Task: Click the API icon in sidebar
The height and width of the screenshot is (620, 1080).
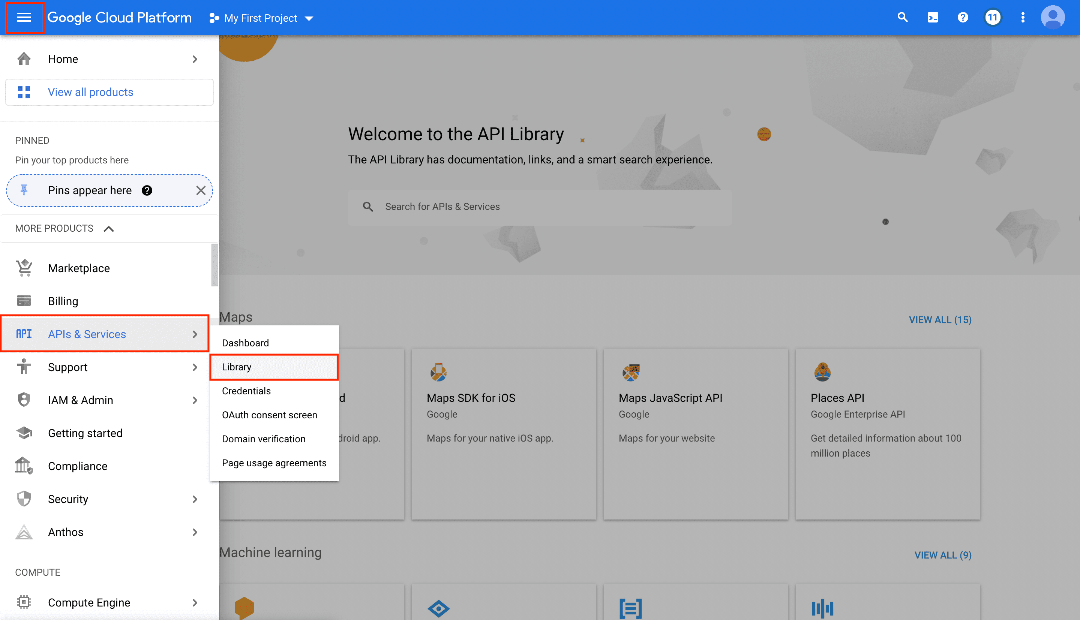Action: pyautogui.click(x=24, y=334)
